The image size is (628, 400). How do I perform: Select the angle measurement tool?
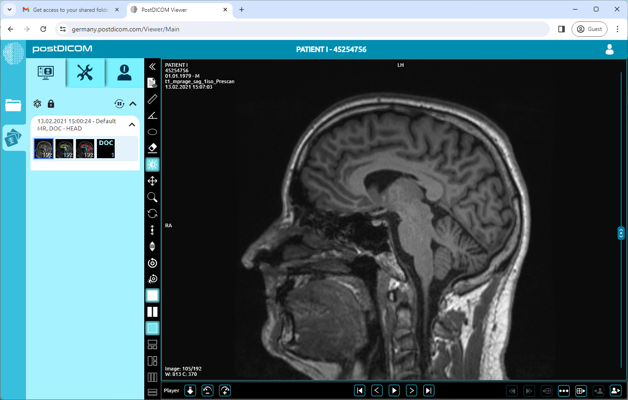[x=152, y=115]
